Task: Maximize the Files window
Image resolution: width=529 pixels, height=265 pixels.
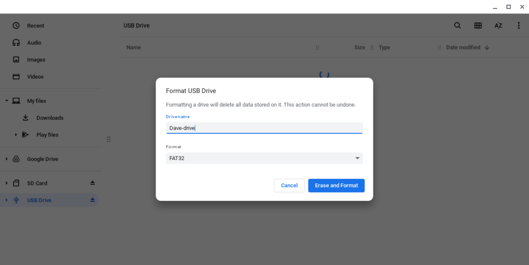Action: 508,7
